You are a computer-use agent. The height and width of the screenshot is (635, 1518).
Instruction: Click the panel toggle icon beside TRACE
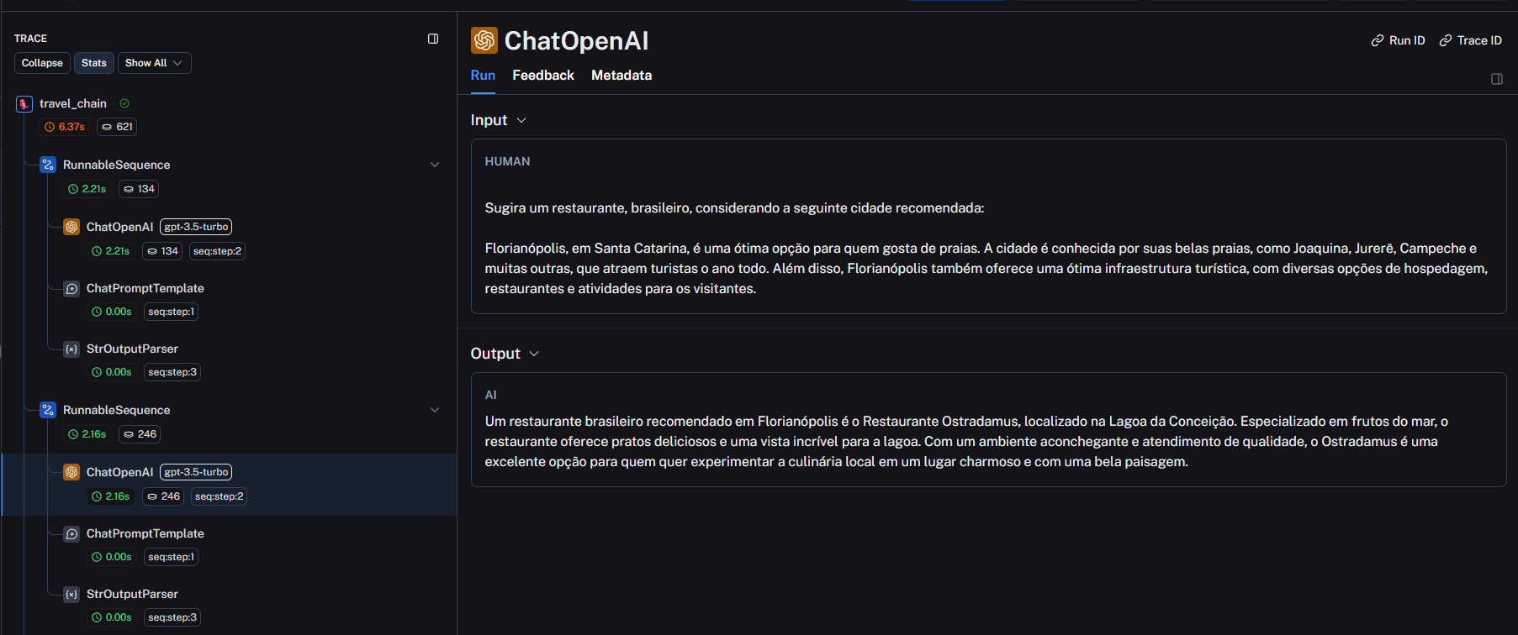point(433,39)
